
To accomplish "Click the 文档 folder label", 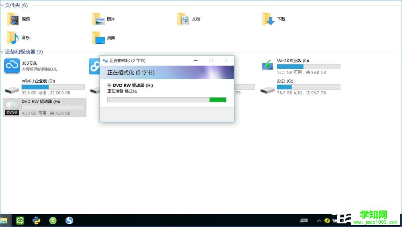I will [x=196, y=19].
